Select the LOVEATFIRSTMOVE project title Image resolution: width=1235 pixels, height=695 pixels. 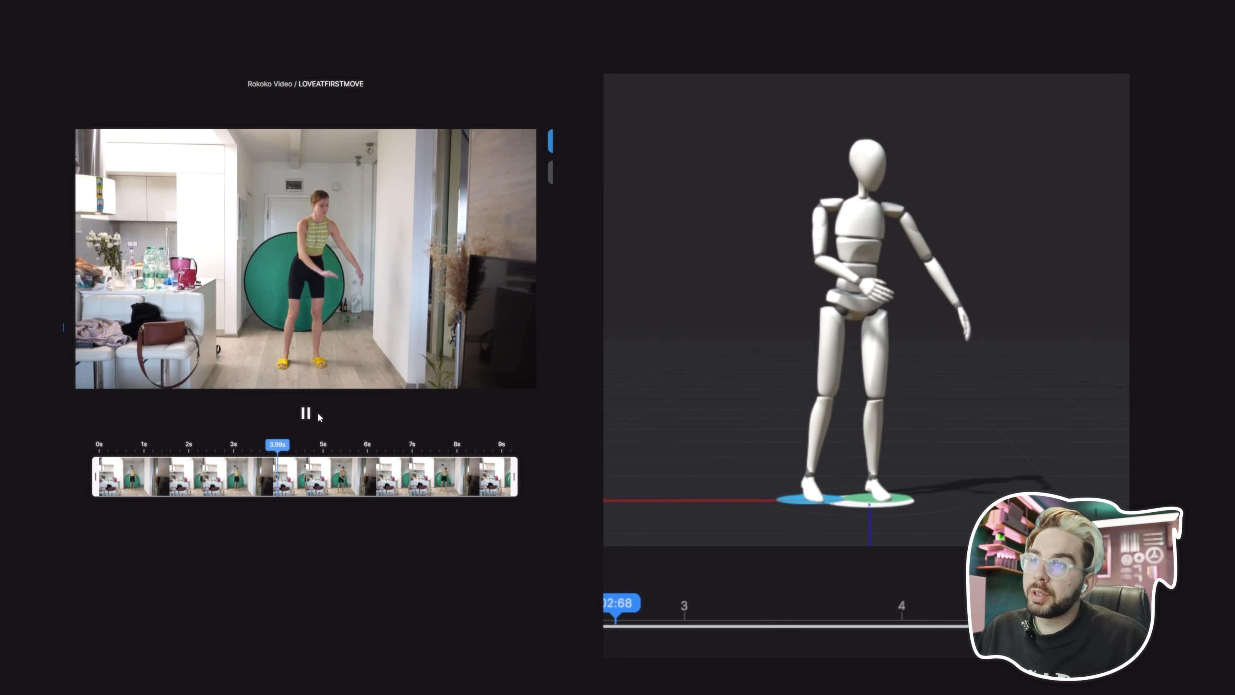click(331, 83)
